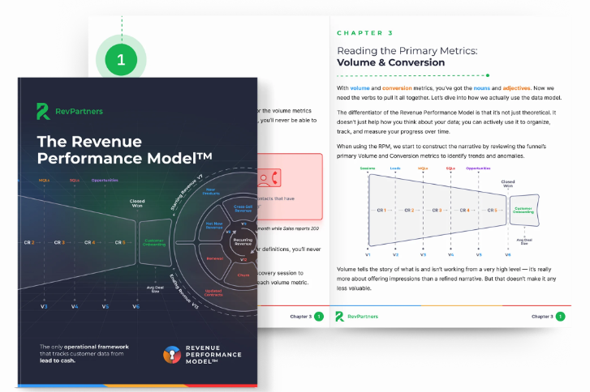Click the Closed Won label in page funnel
The height and width of the screenshot is (392, 590).
point(508,184)
